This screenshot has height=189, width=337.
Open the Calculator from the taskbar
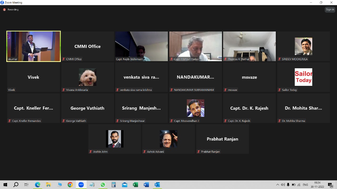coord(114,185)
